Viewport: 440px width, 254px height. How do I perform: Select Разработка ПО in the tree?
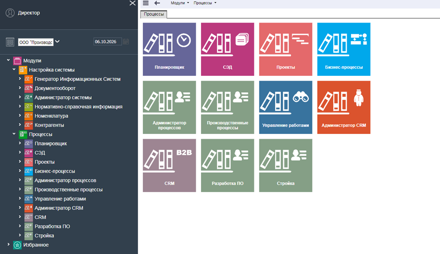click(52, 226)
